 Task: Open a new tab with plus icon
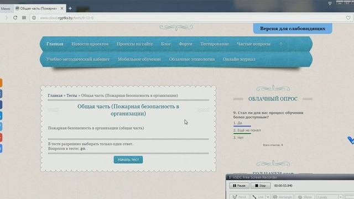click(70, 8)
